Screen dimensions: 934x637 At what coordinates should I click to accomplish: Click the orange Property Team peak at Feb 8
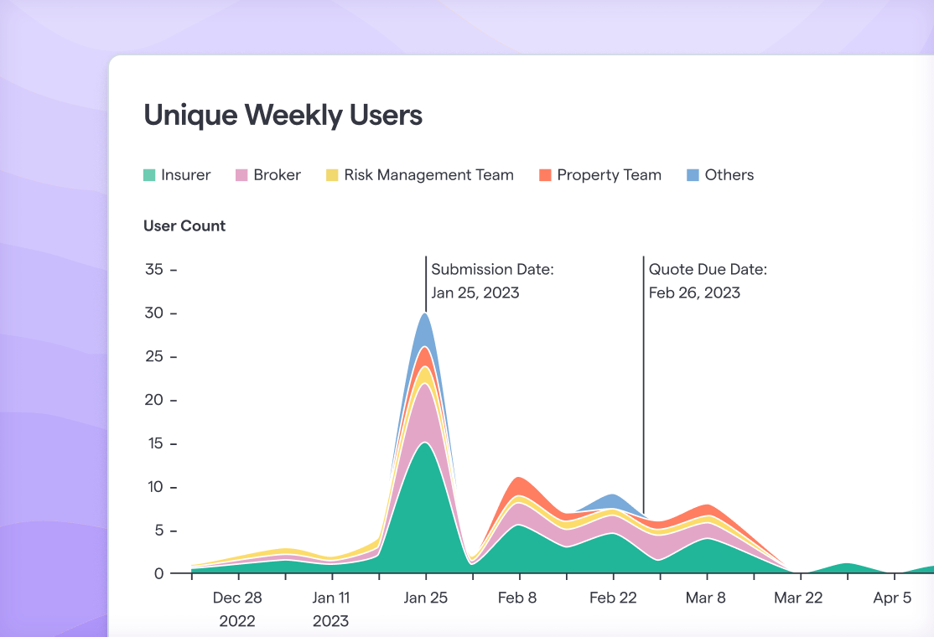519,486
